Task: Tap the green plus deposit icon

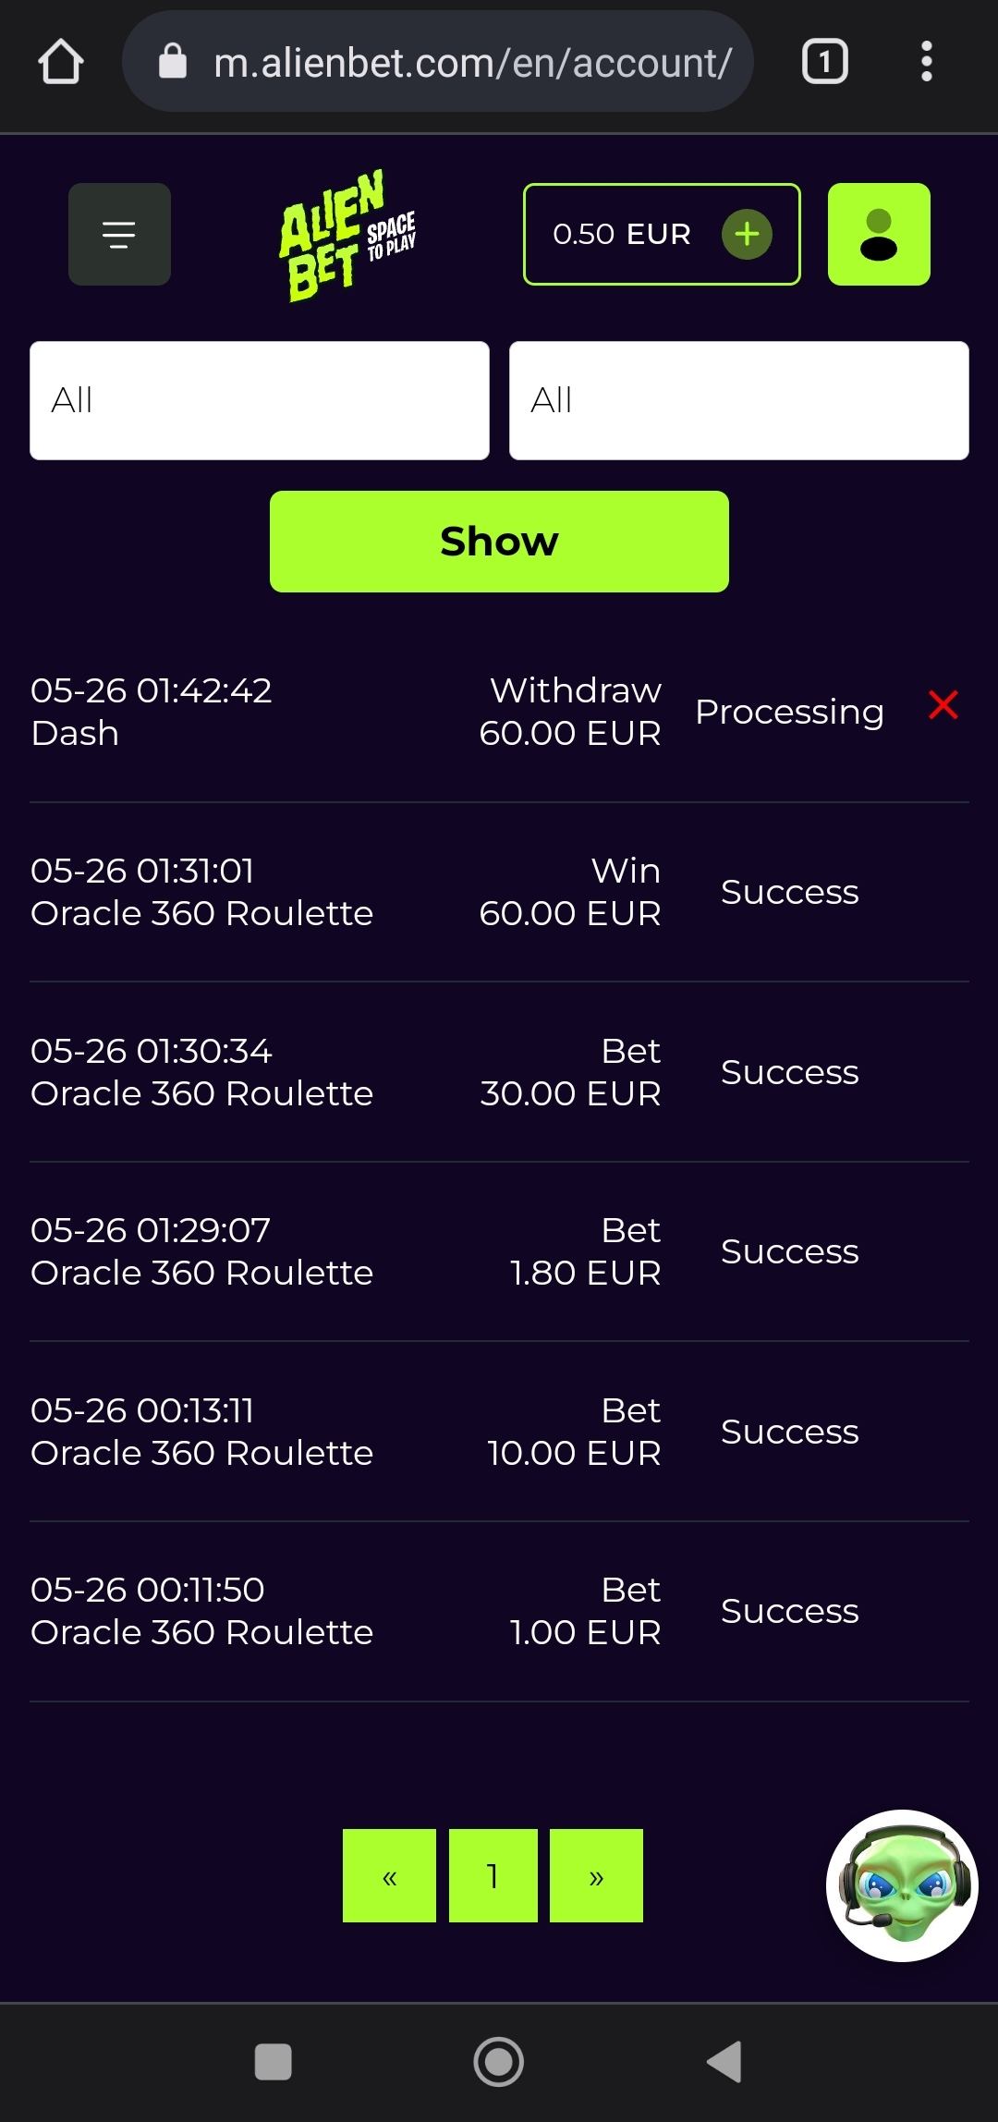Action: click(x=747, y=234)
